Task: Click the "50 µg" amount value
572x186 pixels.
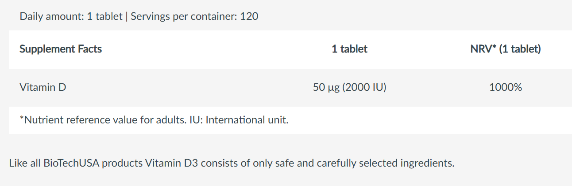Action: (326, 87)
